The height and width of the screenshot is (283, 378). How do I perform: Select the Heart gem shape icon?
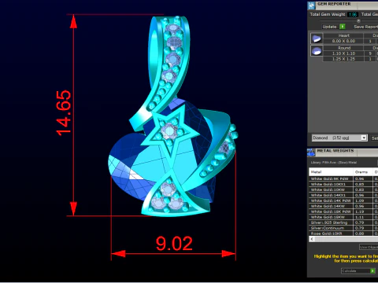pyautogui.click(x=317, y=39)
